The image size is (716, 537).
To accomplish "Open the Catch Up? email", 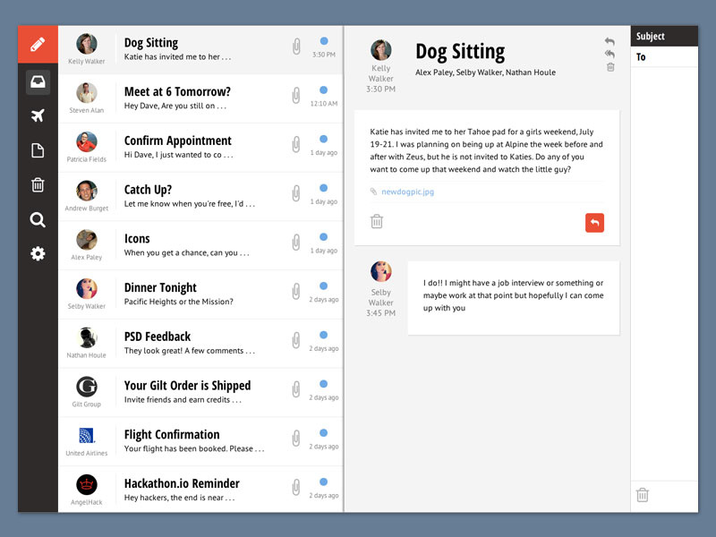I will [x=206, y=196].
